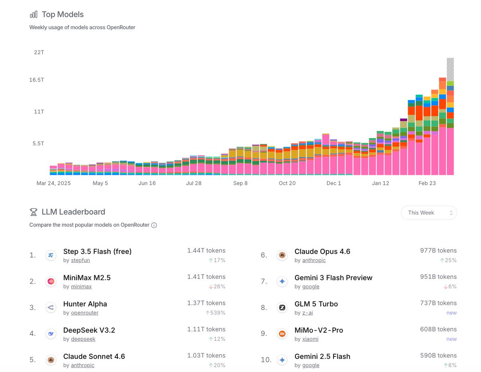Viewport: 481px width, 372px height.
Task: Follow the z-ai author link
Action: pos(307,313)
